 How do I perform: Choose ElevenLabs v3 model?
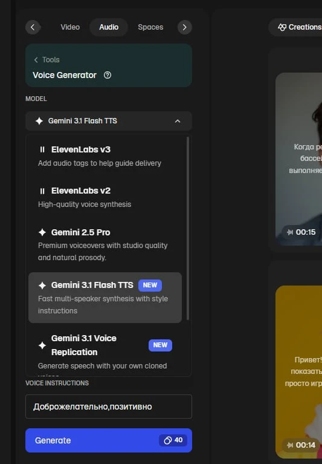pos(105,156)
